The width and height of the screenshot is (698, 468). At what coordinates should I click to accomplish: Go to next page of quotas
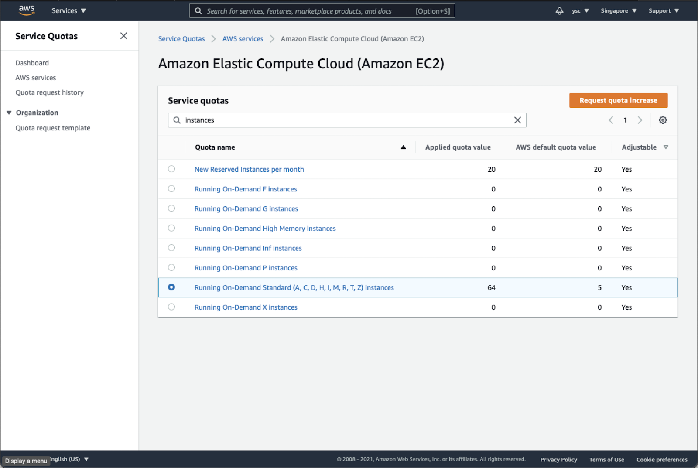pyautogui.click(x=640, y=120)
